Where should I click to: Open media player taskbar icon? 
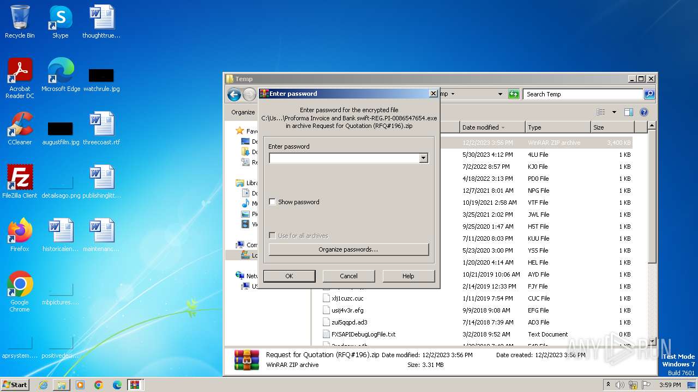(x=80, y=385)
